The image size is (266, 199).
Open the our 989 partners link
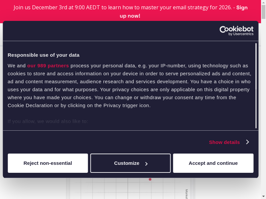pyautogui.click(x=48, y=66)
